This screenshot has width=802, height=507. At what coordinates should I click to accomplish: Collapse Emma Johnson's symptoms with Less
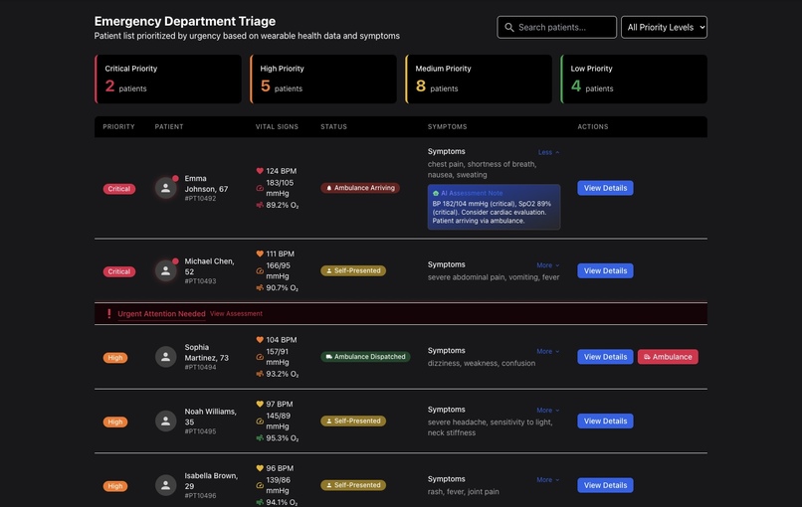pyautogui.click(x=548, y=152)
